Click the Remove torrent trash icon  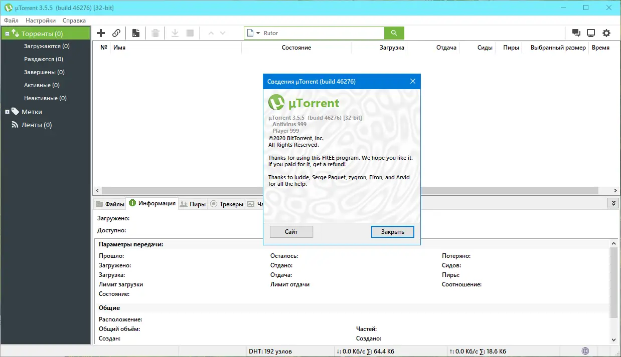click(156, 33)
